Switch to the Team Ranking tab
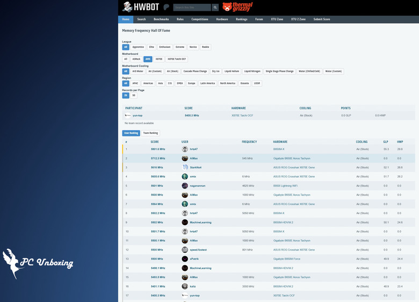Screen dimensions: 419x302 click(x=150, y=133)
